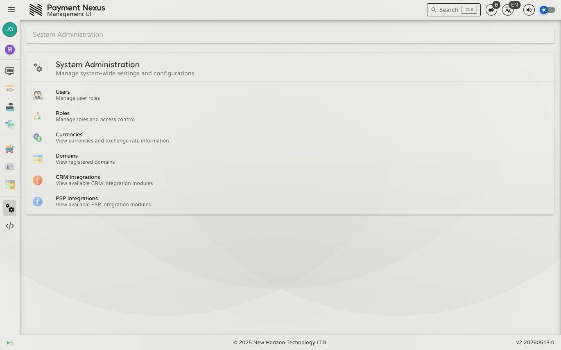
Task: Click "Manage system-wide settings and configurations." subtitle
Action: click(x=126, y=74)
